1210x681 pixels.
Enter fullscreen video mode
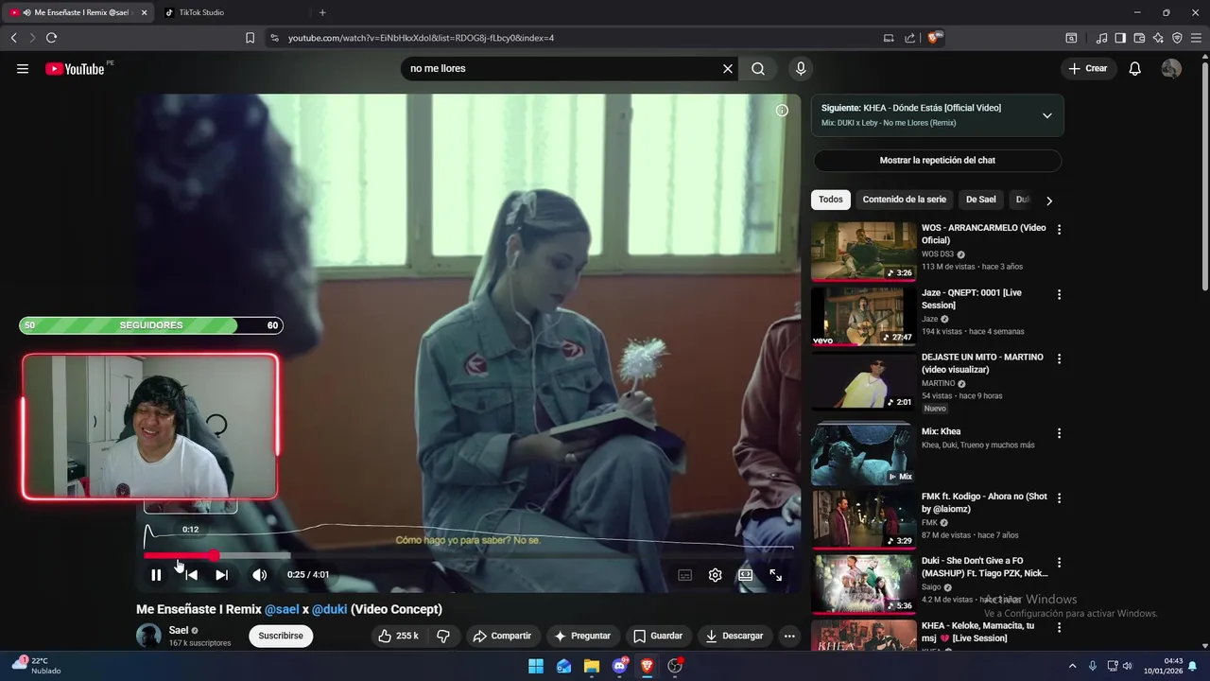[776, 574]
